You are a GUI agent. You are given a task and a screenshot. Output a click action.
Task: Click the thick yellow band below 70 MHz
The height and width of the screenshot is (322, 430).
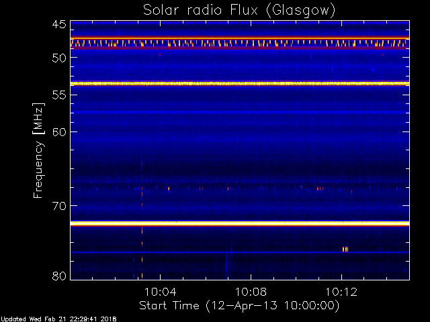tap(240, 223)
